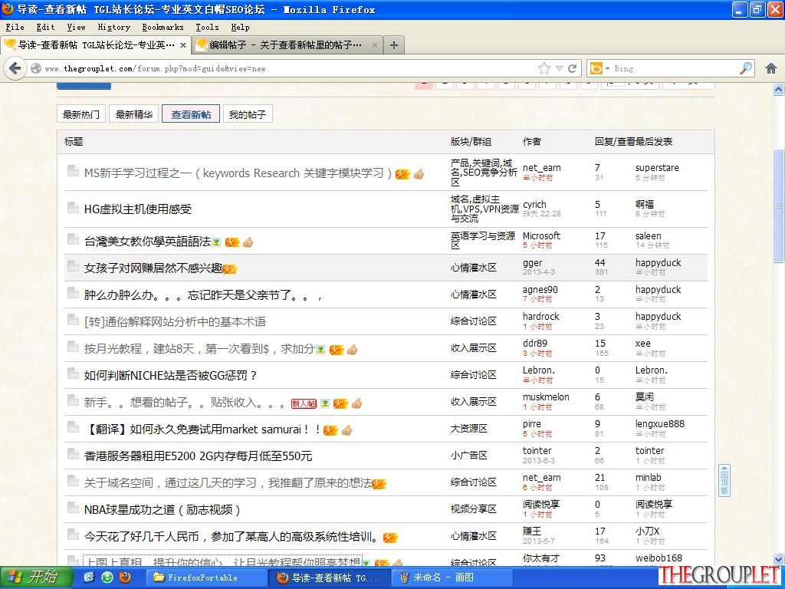
Task: Click the thread icon beside NBA球星成功之道
Action: coord(73,508)
